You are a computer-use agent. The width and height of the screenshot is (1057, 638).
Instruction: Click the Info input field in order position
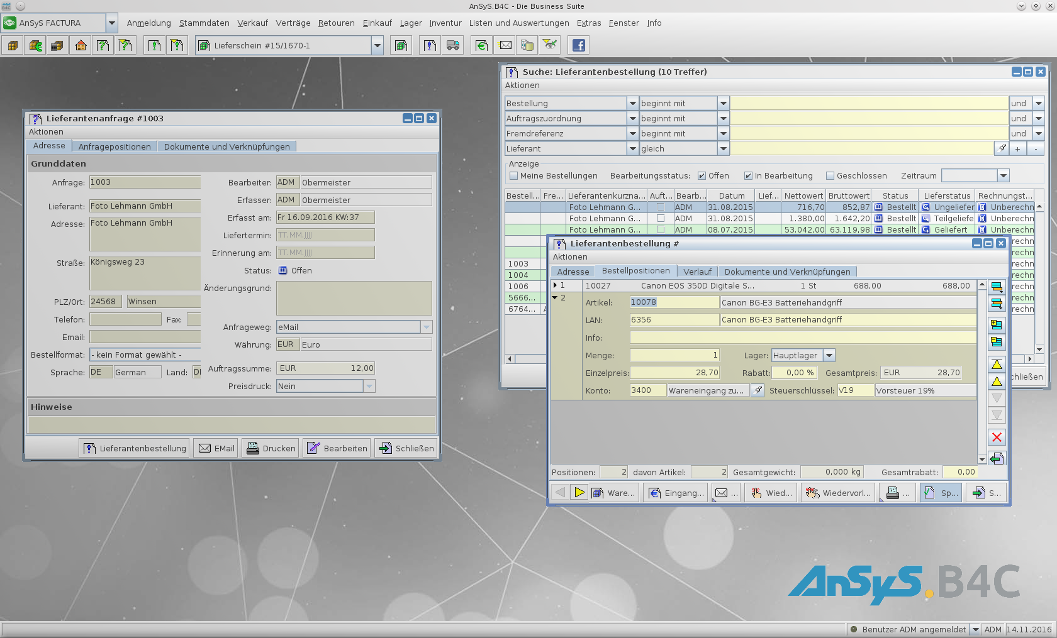pyautogui.click(x=803, y=338)
